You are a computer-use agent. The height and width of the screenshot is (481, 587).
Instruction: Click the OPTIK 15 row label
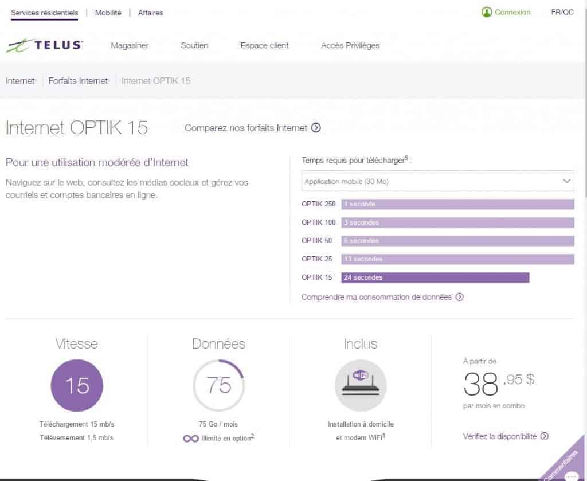coord(316,277)
